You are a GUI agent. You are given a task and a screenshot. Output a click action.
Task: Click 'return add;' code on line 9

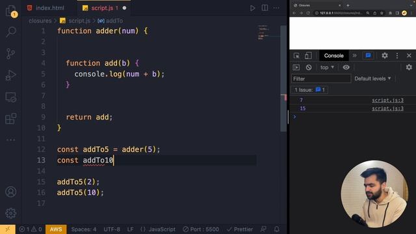coord(89,117)
